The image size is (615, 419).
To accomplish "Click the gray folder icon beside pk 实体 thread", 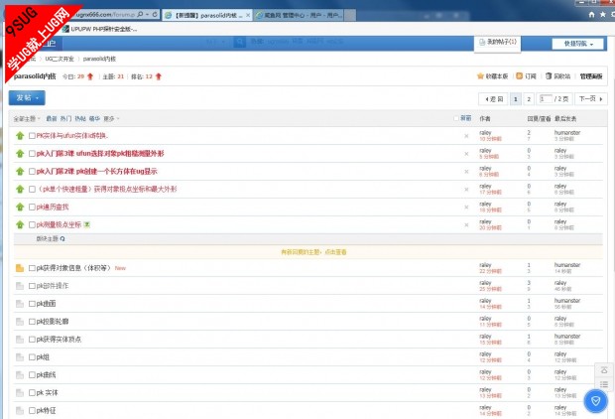I will (x=20, y=393).
